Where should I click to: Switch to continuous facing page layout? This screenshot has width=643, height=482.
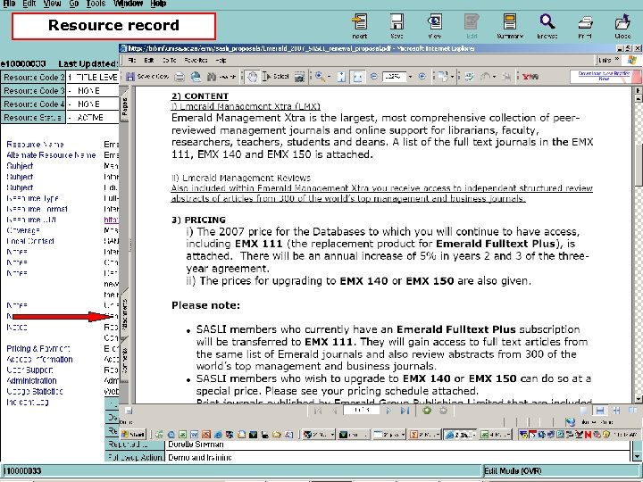(616, 411)
